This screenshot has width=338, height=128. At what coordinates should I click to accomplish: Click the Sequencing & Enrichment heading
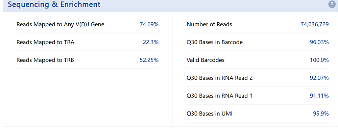tap(54, 4)
